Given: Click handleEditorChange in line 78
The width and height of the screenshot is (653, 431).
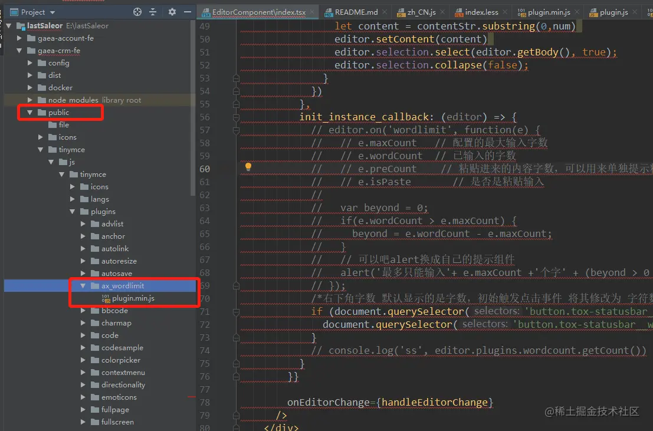Looking at the screenshot, I should [x=435, y=402].
